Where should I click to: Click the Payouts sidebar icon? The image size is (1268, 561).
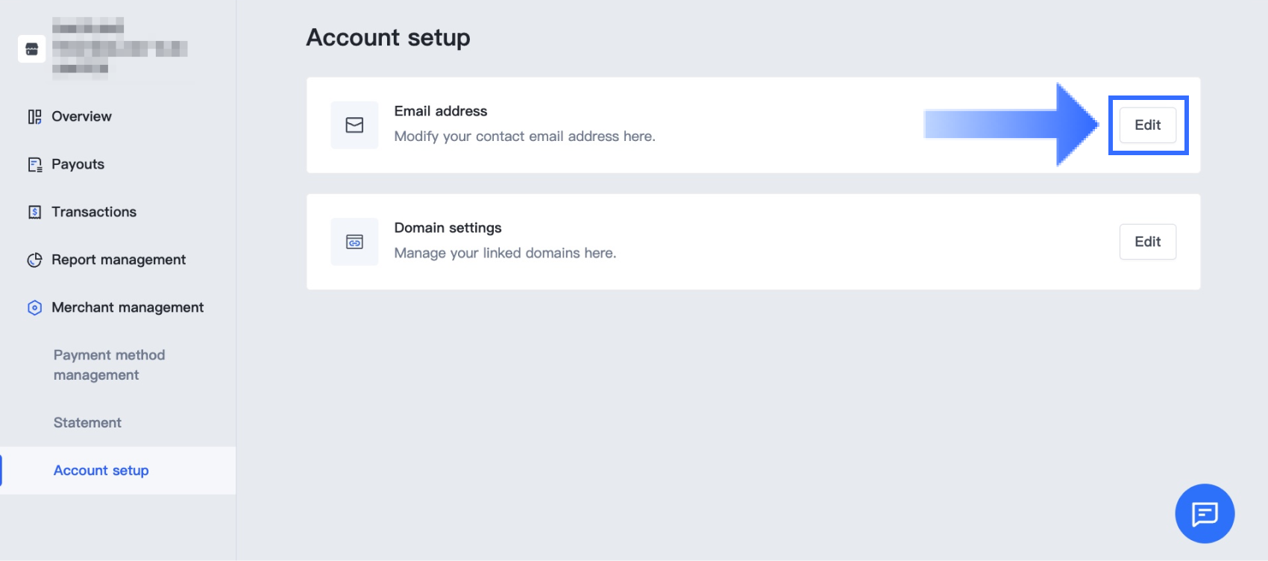34,164
